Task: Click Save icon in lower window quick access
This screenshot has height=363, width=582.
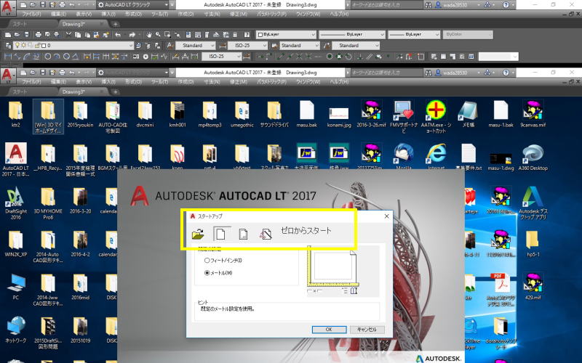Action: (42, 73)
